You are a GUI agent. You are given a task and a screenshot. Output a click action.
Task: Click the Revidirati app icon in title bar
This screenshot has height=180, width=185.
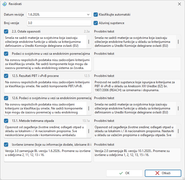(4, 4)
